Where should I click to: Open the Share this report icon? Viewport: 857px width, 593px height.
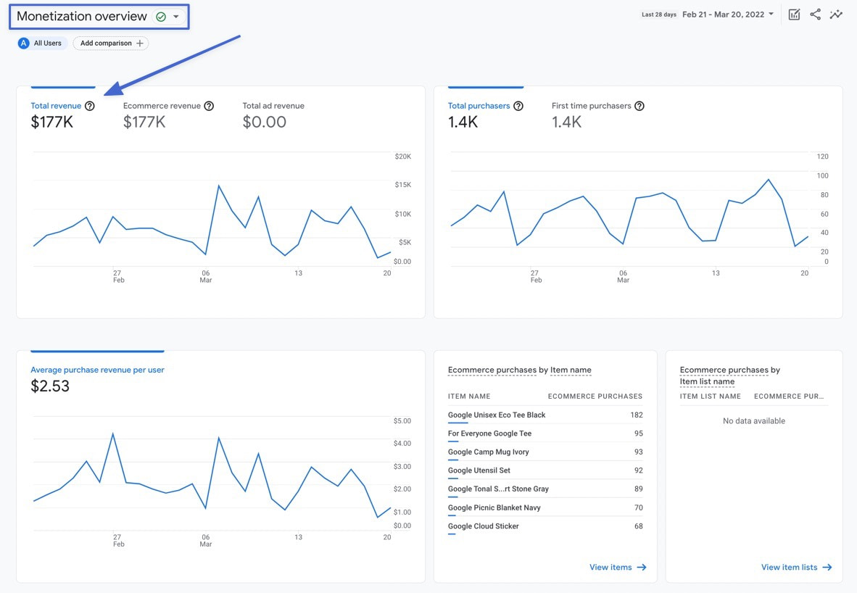815,14
